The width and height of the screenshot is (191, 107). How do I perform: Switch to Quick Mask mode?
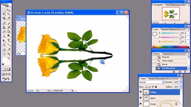pos(9,69)
